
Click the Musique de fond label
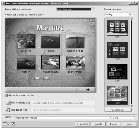(19, 110)
